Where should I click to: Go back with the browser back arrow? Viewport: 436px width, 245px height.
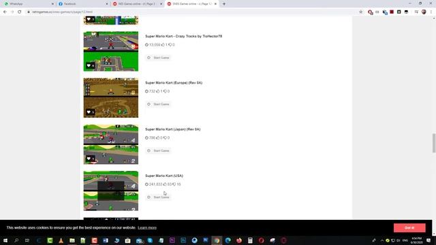(x=5, y=12)
